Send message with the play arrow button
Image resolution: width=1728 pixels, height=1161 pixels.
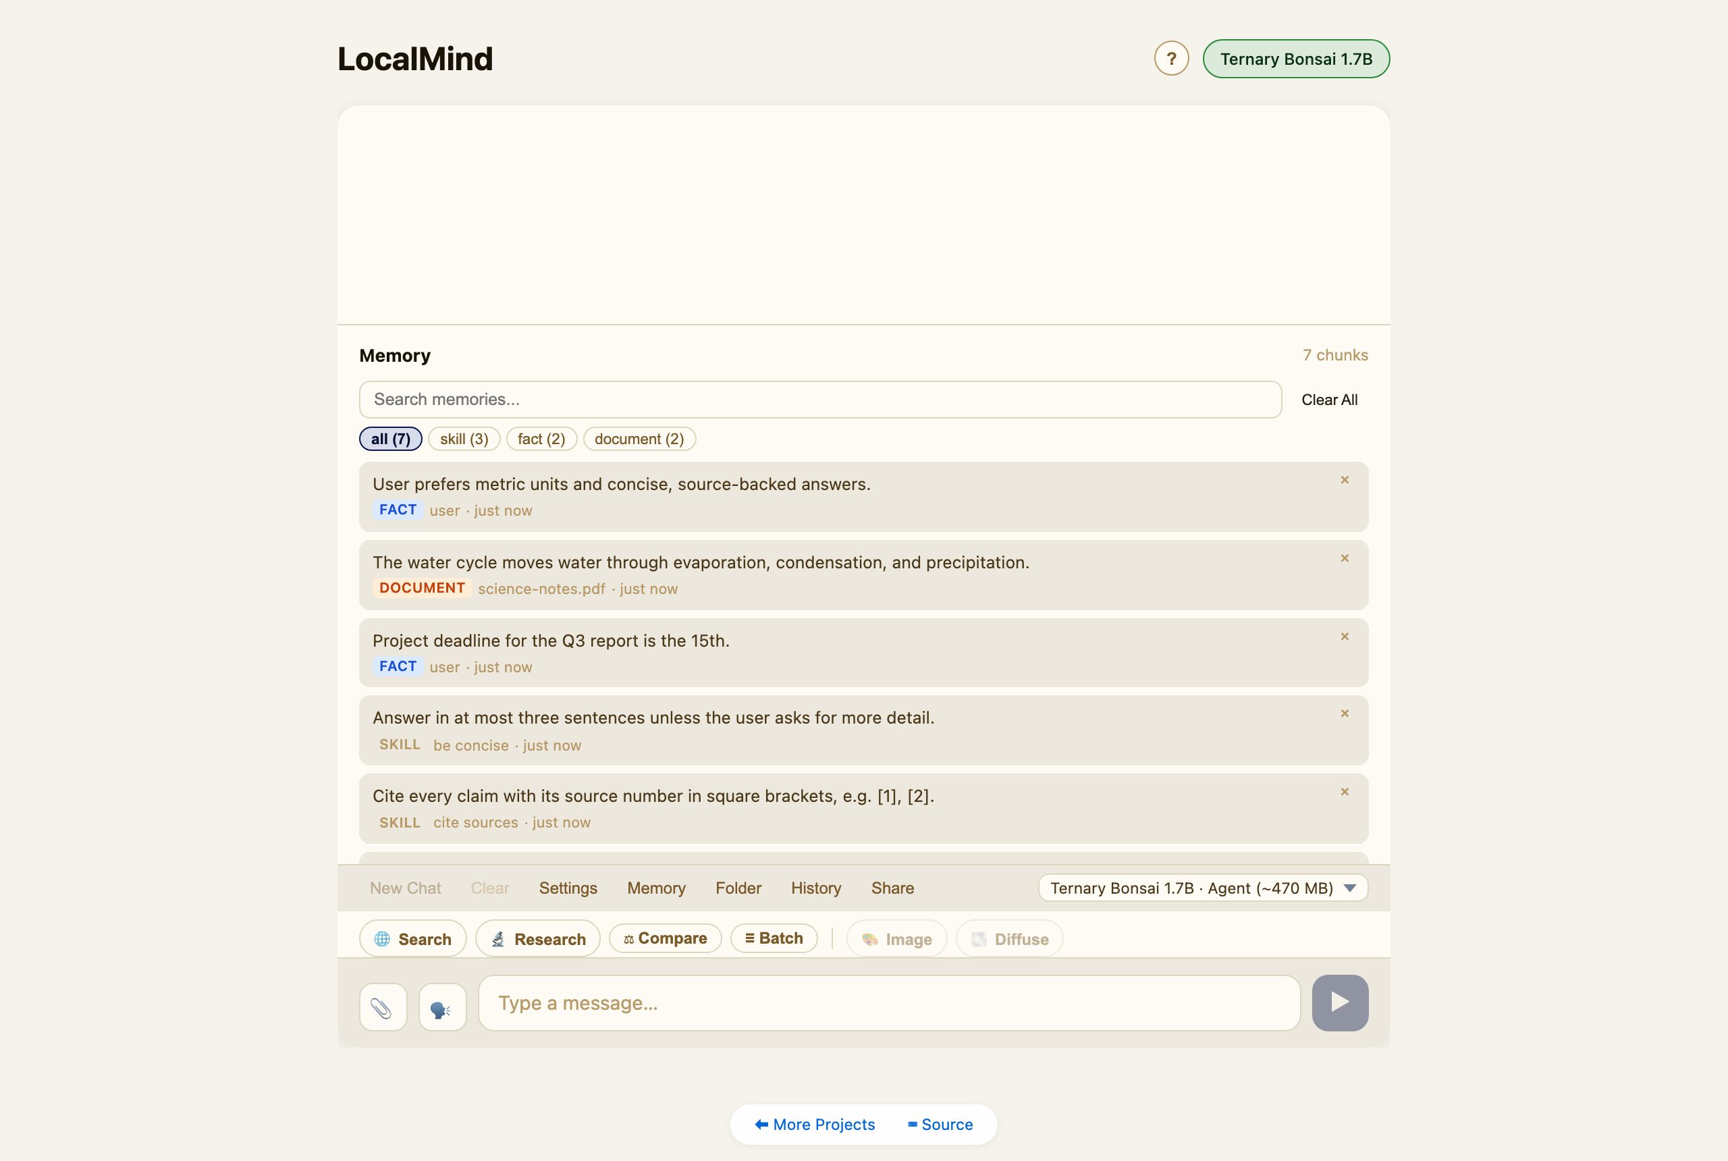(x=1339, y=1002)
